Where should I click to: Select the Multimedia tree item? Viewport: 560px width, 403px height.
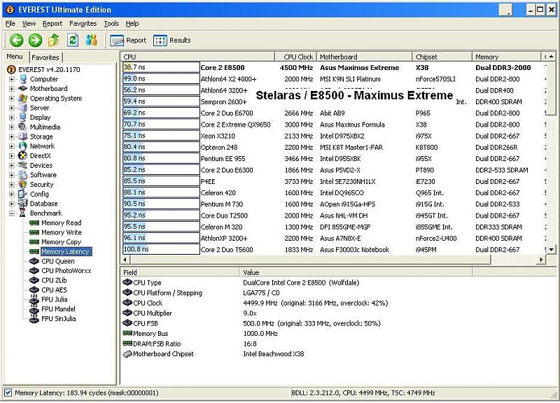point(45,127)
